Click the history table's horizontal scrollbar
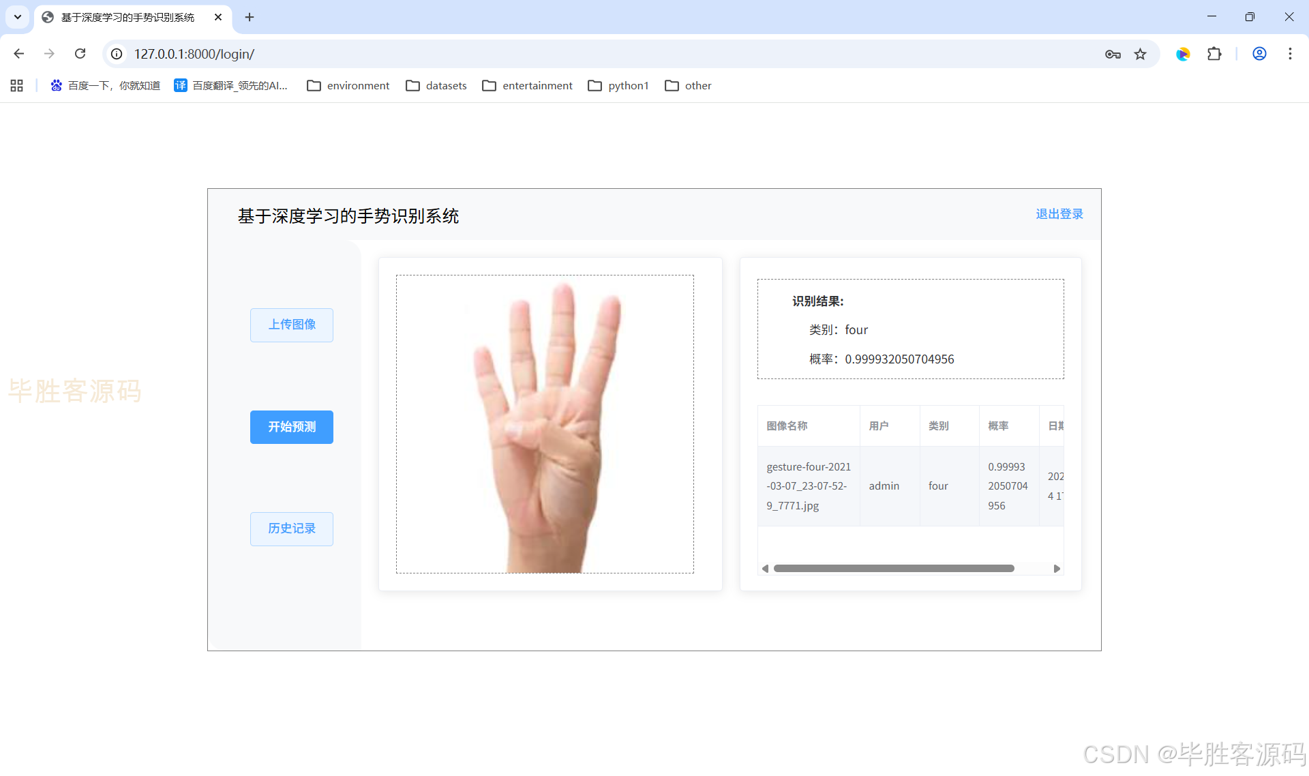The height and width of the screenshot is (776, 1309). [x=893, y=568]
